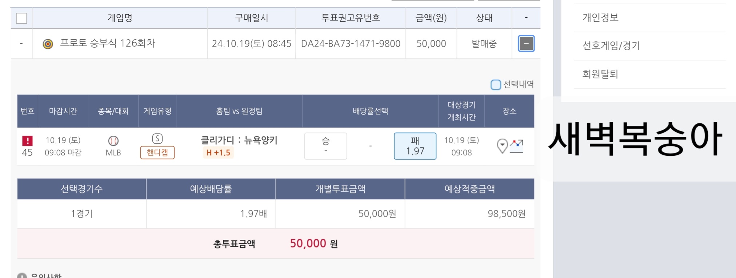The image size is (736, 278).
Task: Click the red exclamation alert icon
Action: [27, 140]
